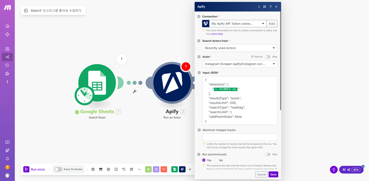Click Refresh next to Actor

[257, 57]
